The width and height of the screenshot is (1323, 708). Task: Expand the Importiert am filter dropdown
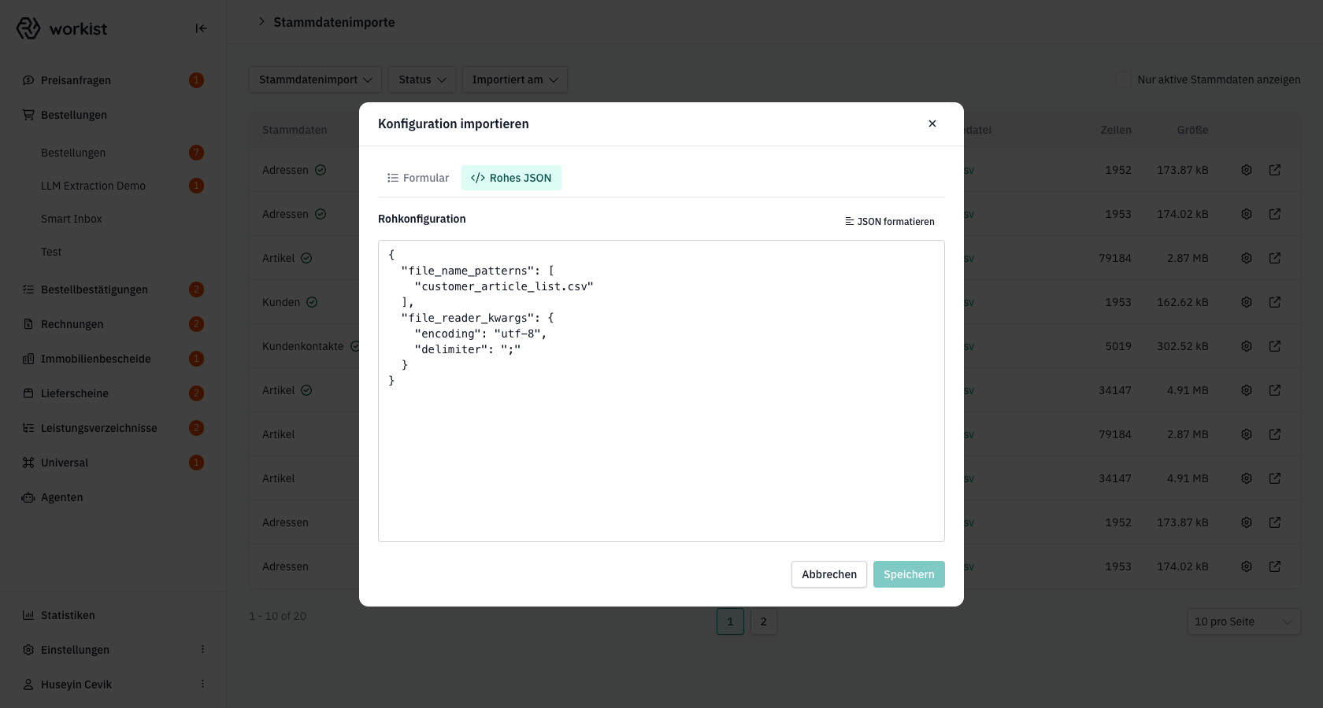point(515,79)
